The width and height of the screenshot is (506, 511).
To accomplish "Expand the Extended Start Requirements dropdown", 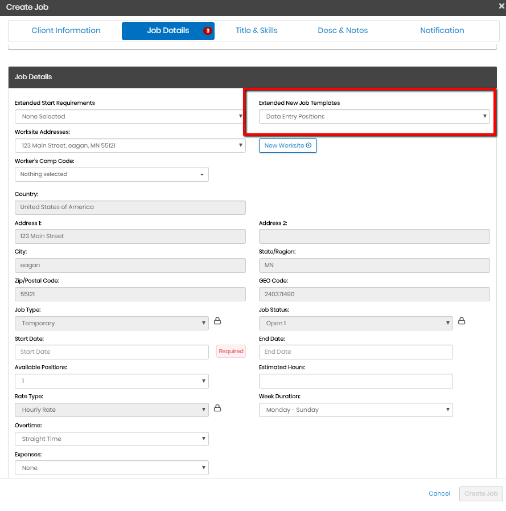I will pyautogui.click(x=130, y=117).
